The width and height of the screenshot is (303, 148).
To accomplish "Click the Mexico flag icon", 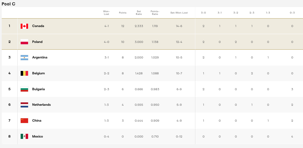I will pyautogui.click(x=24, y=137).
